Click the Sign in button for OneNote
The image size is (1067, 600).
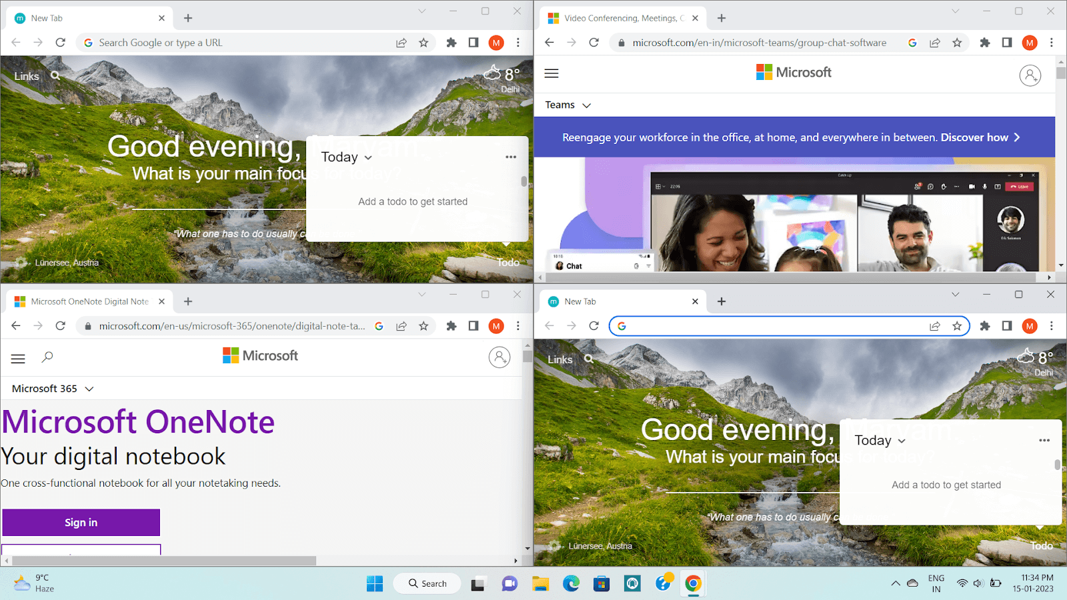click(x=81, y=522)
